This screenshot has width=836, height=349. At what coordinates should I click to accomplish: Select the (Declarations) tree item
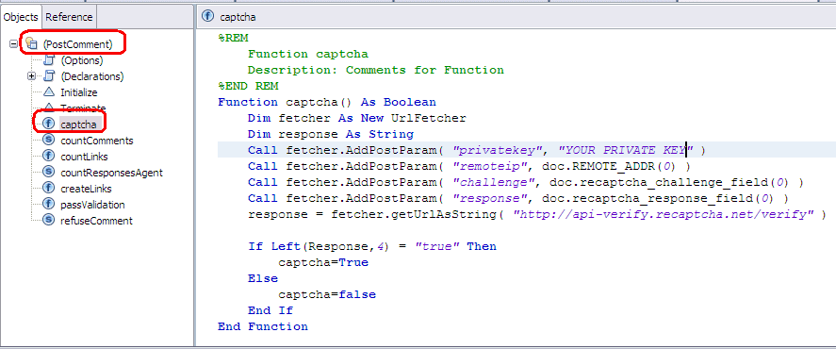click(x=91, y=76)
